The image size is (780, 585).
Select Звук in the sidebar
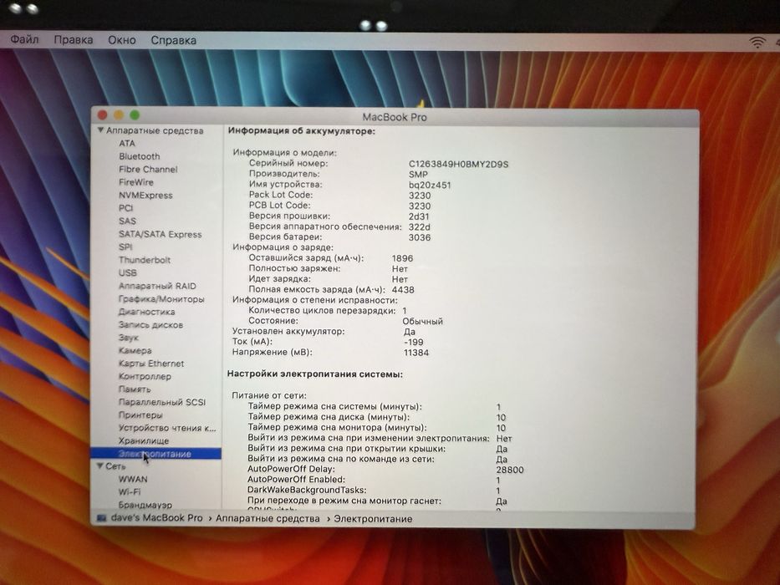(128, 338)
